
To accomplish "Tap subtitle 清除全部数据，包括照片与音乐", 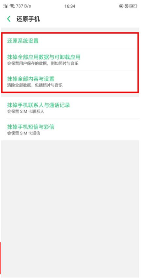I will pos(35,85).
